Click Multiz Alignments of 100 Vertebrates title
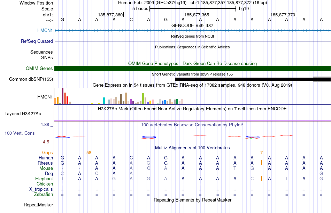The width and height of the screenshot is (331, 213). pyautogui.click(x=192, y=148)
